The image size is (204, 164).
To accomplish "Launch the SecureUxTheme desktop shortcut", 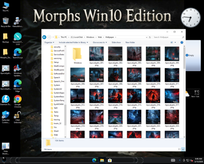I will point(18,39).
